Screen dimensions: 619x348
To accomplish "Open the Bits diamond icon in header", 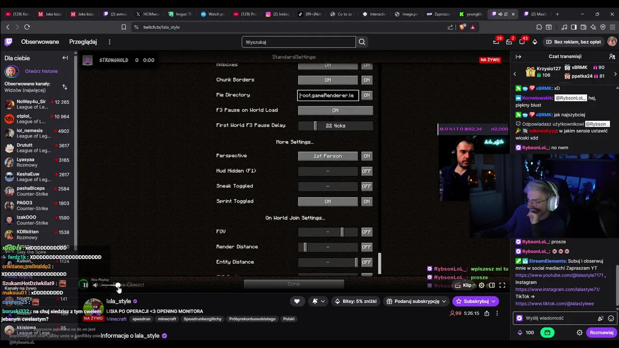I will 534,42.
